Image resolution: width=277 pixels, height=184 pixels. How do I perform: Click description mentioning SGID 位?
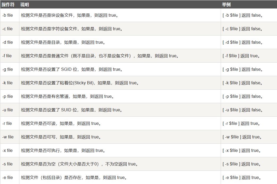(x=72, y=69)
